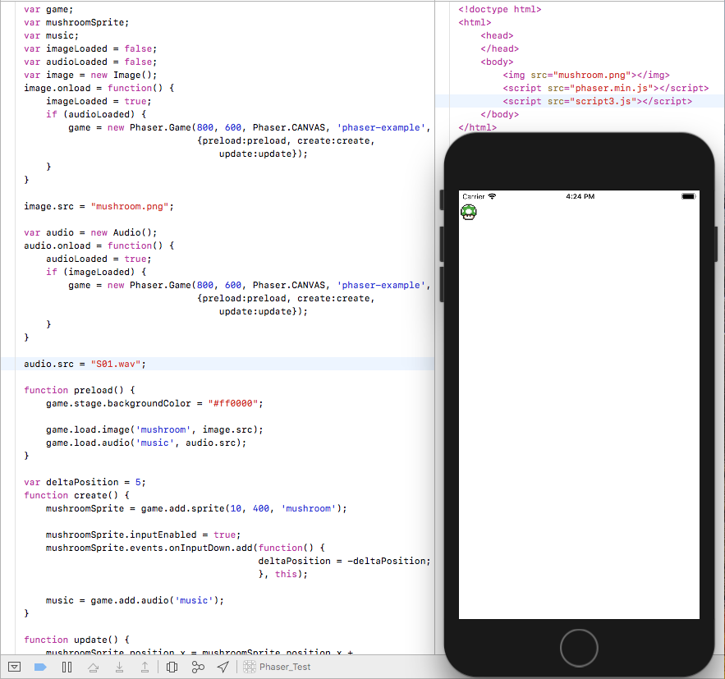Click the "var audioLoaded = false;" line

point(90,62)
